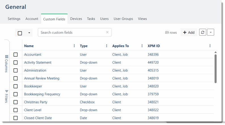The image size is (225, 125).
Task: Click the vertical scrollbar thumb of the table
Action: [216, 69]
